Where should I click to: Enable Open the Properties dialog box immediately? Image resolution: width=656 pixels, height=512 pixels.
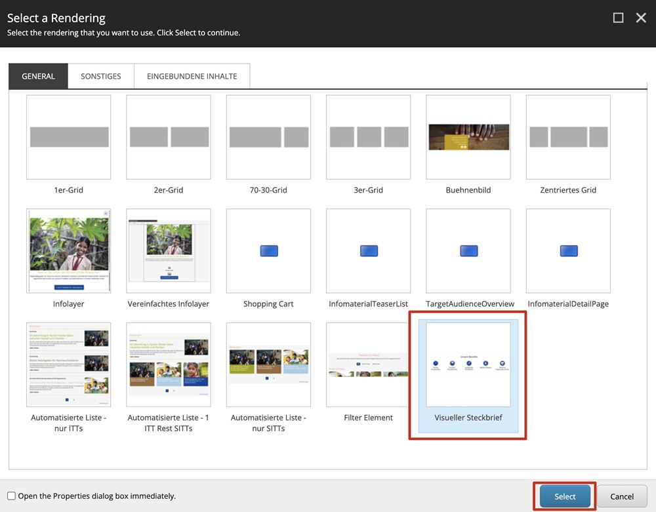[11, 496]
